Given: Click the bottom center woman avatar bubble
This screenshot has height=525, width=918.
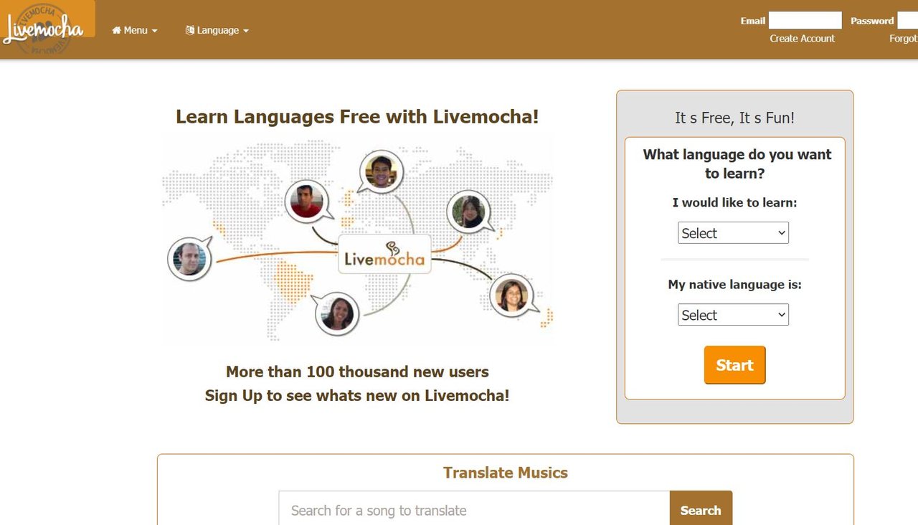Looking at the screenshot, I should tap(337, 313).
